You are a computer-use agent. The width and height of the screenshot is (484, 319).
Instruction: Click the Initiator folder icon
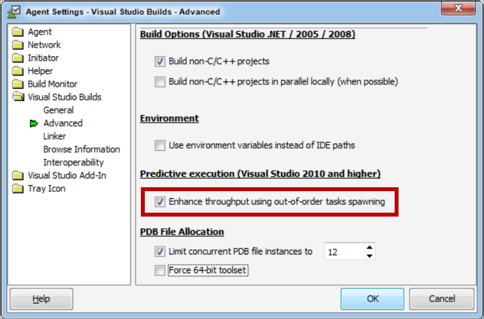click(x=18, y=58)
